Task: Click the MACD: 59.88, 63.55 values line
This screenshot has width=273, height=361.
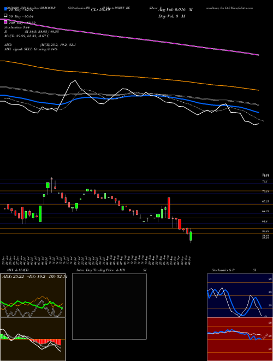Action: pos(27,36)
